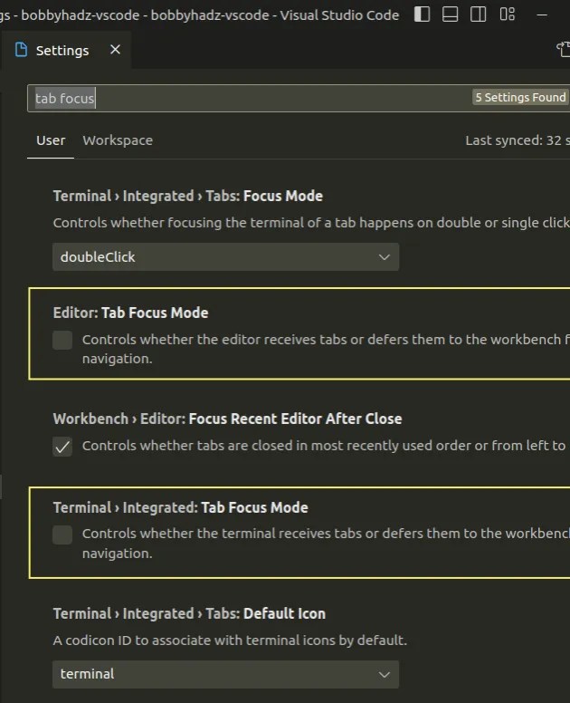Toggle the secondary side bar layout icon
The height and width of the screenshot is (703, 570).
coord(479,14)
